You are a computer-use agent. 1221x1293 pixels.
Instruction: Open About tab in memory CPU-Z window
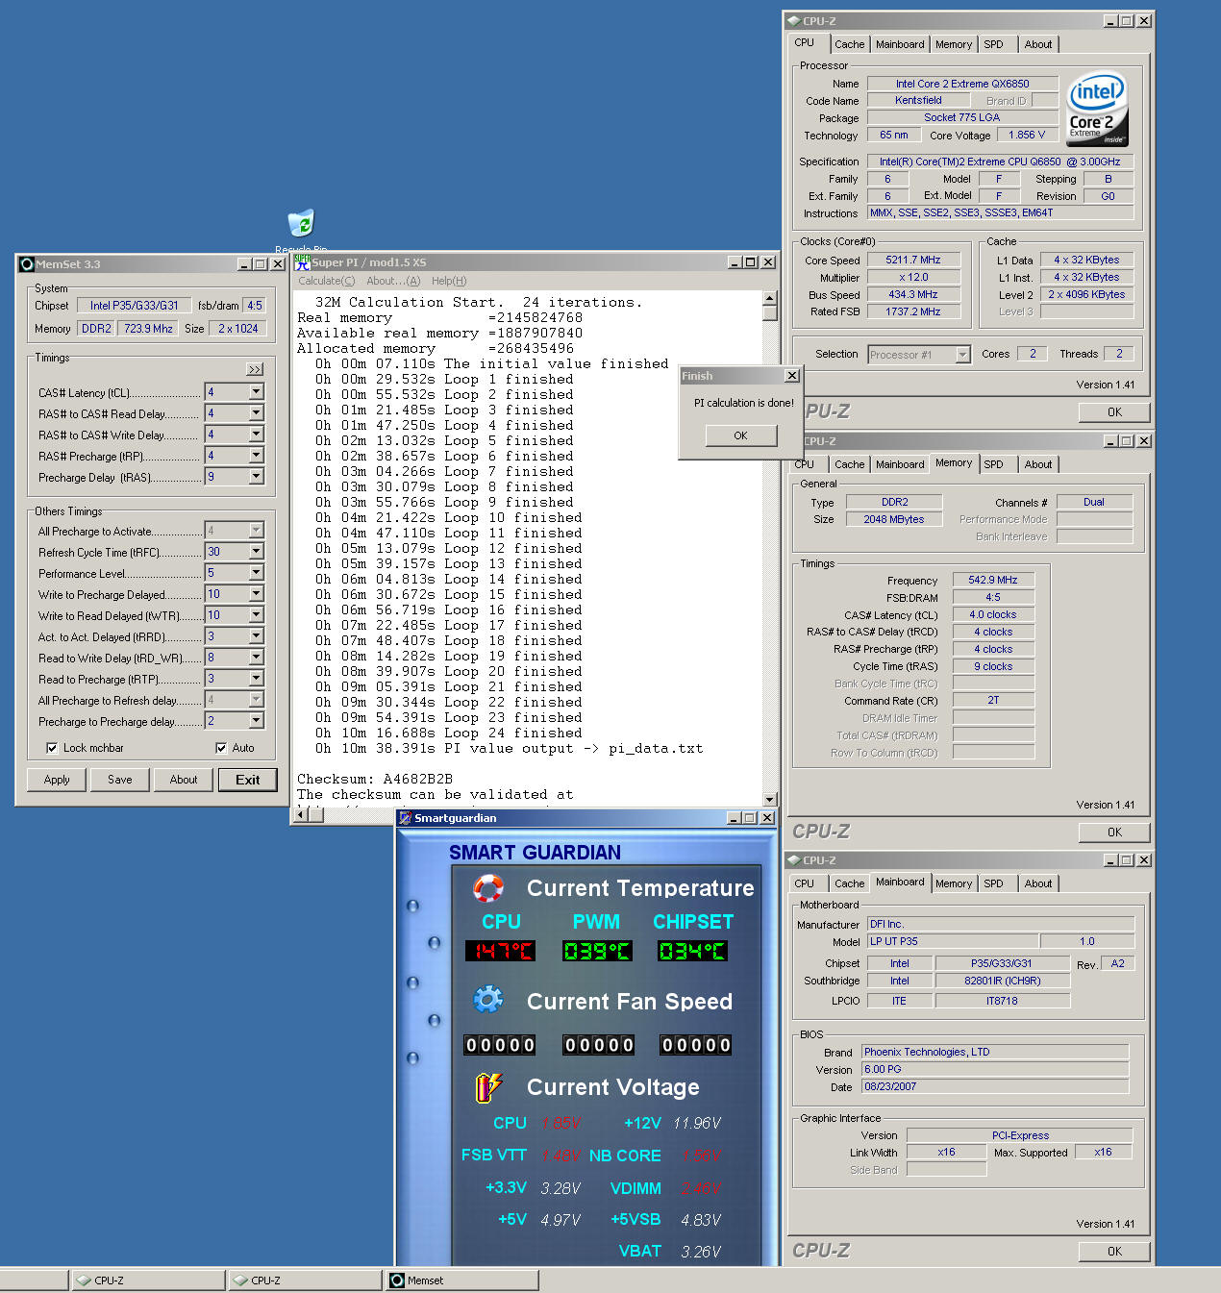click(1037, 464)
